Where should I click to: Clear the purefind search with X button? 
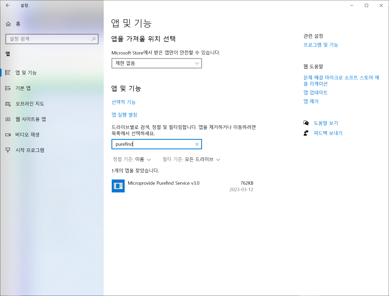click(x=197, y=144)
